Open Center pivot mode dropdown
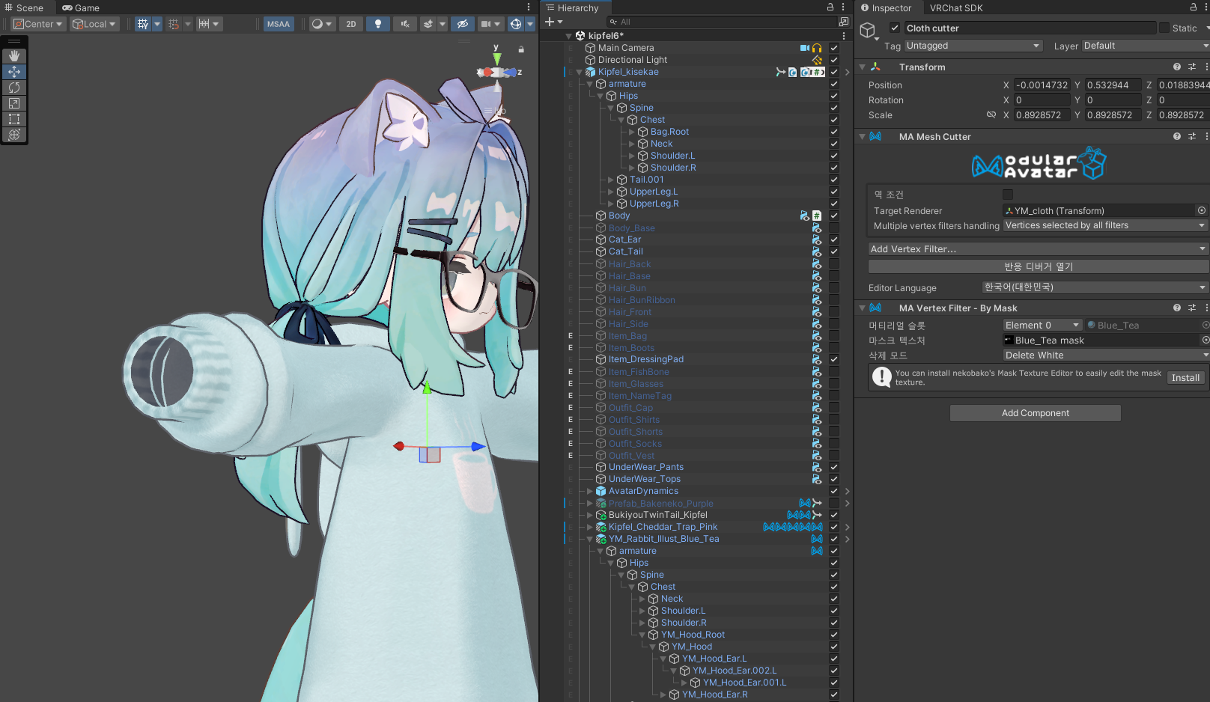Screen dimensions: 1210x702 37,24
